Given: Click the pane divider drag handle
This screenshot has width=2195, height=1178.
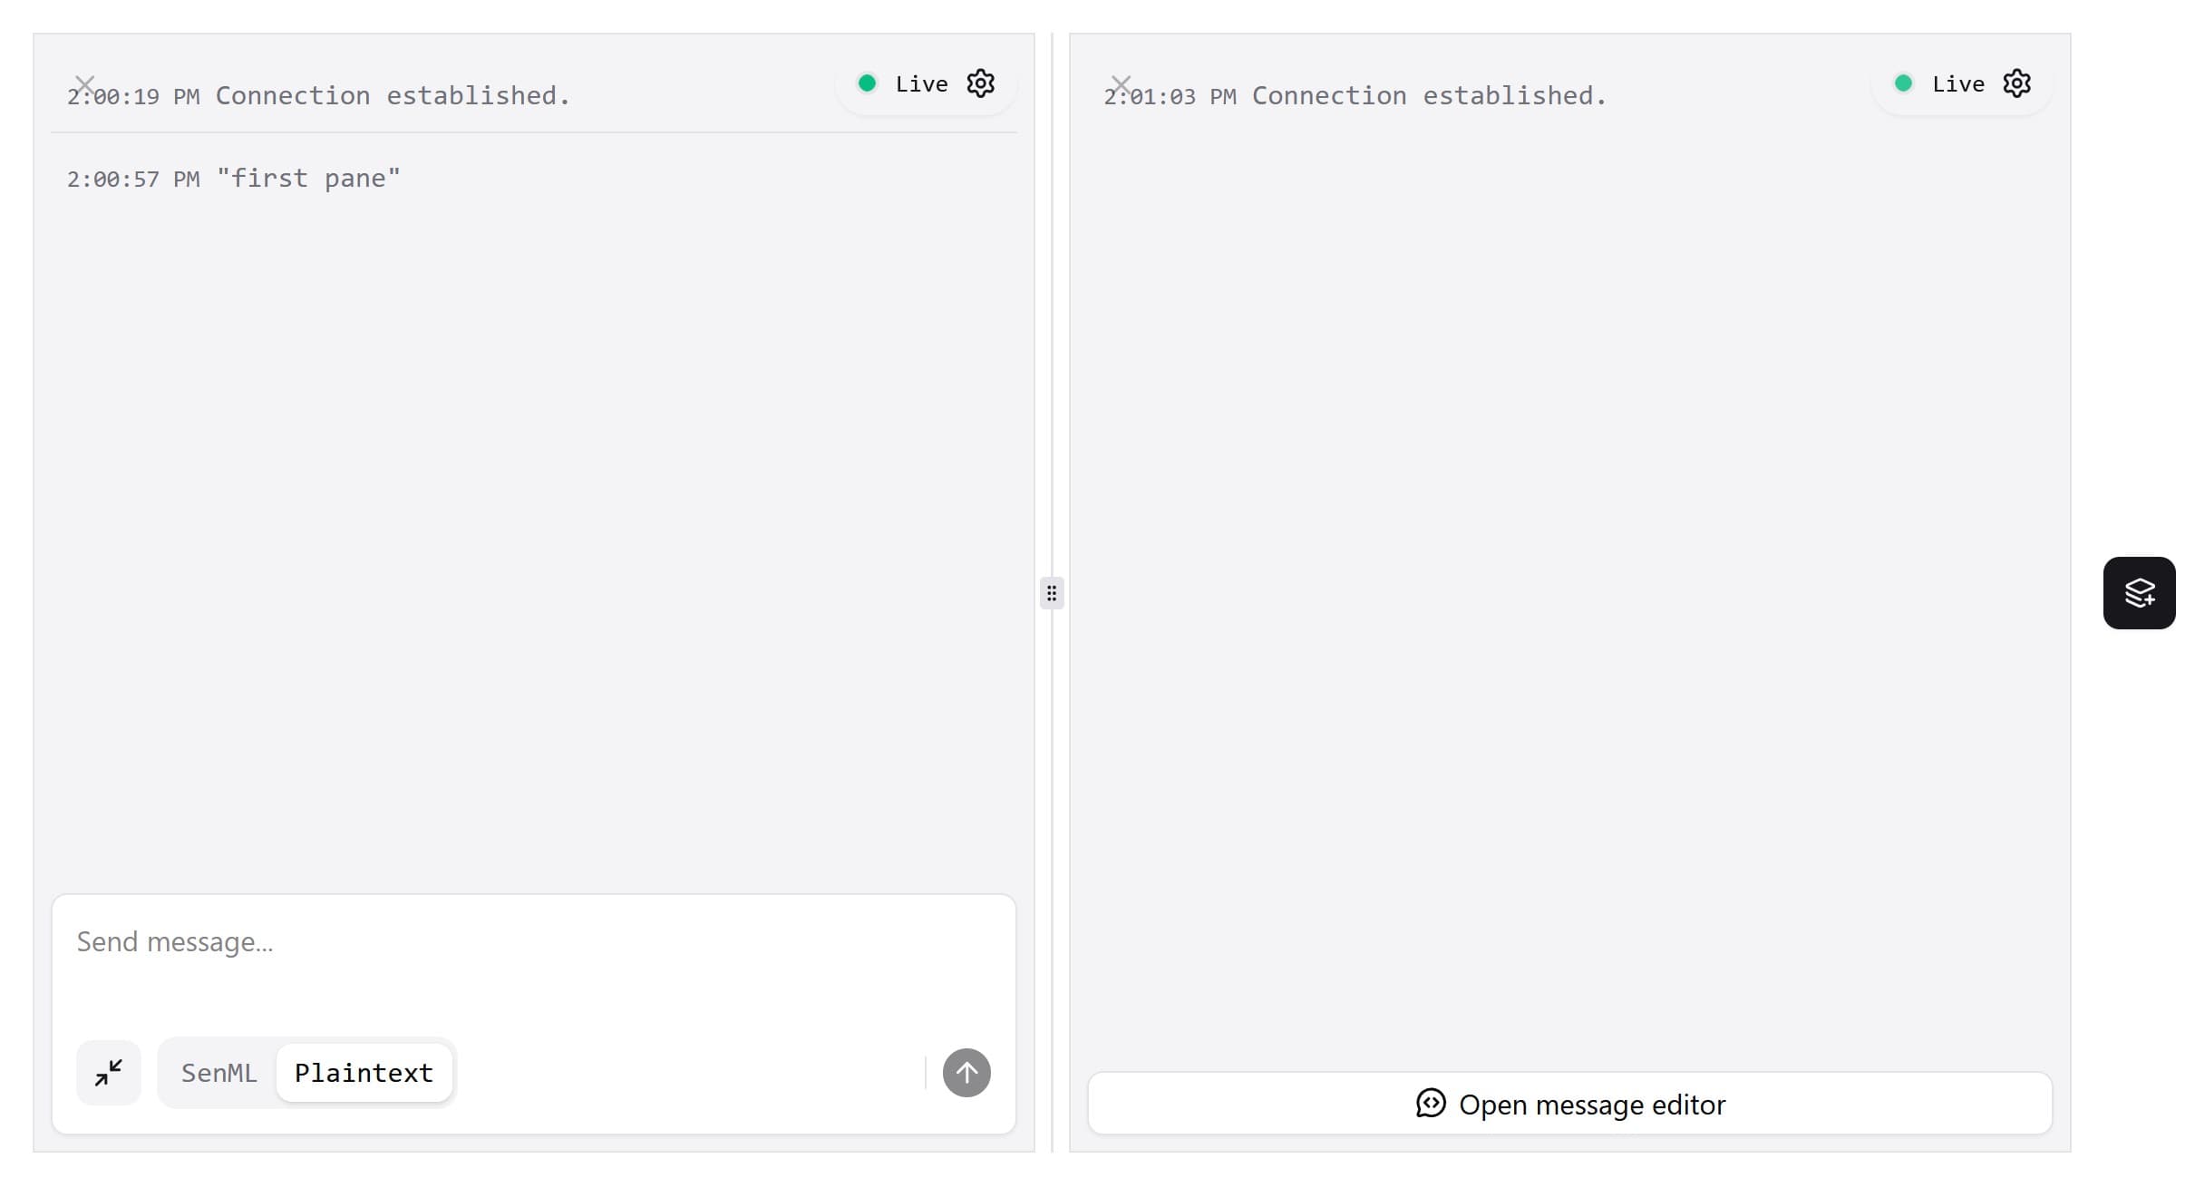Looking at the screenshot, I should click(1052, 593).
